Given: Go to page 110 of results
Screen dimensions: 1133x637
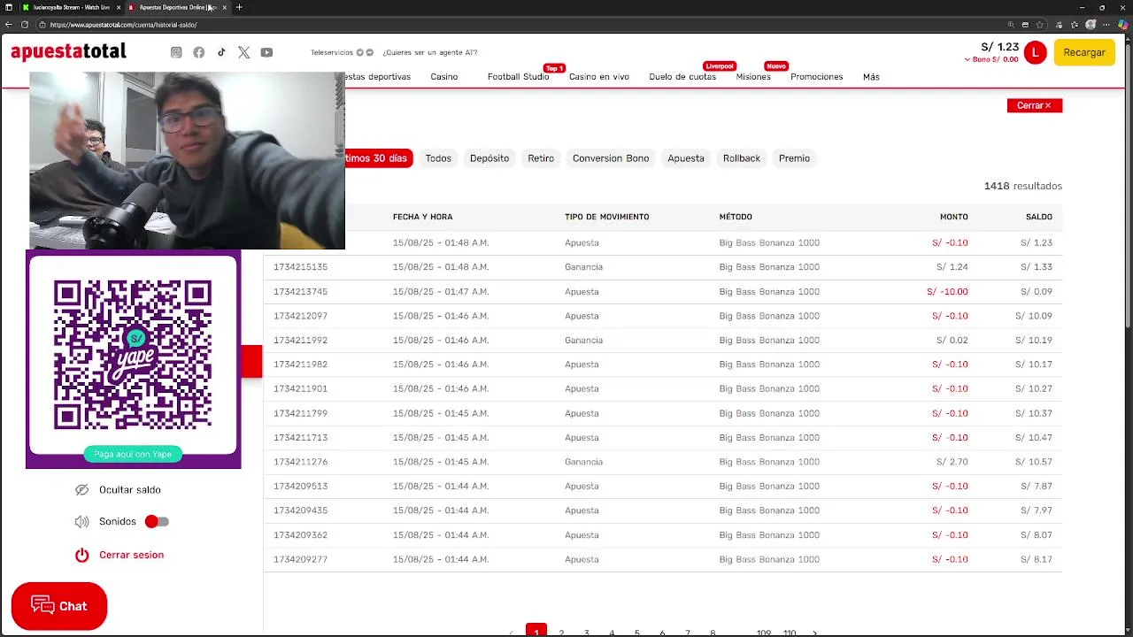Looking at the screenshot, I should coord(790,633).
